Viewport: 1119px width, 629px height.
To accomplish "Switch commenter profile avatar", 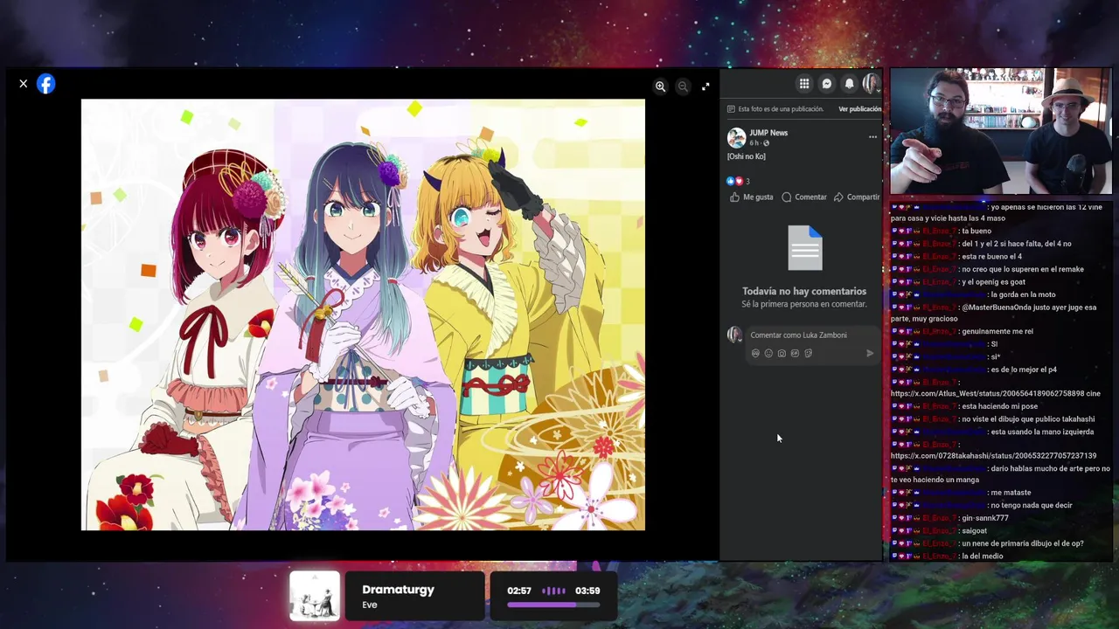I will coord(734,335).
